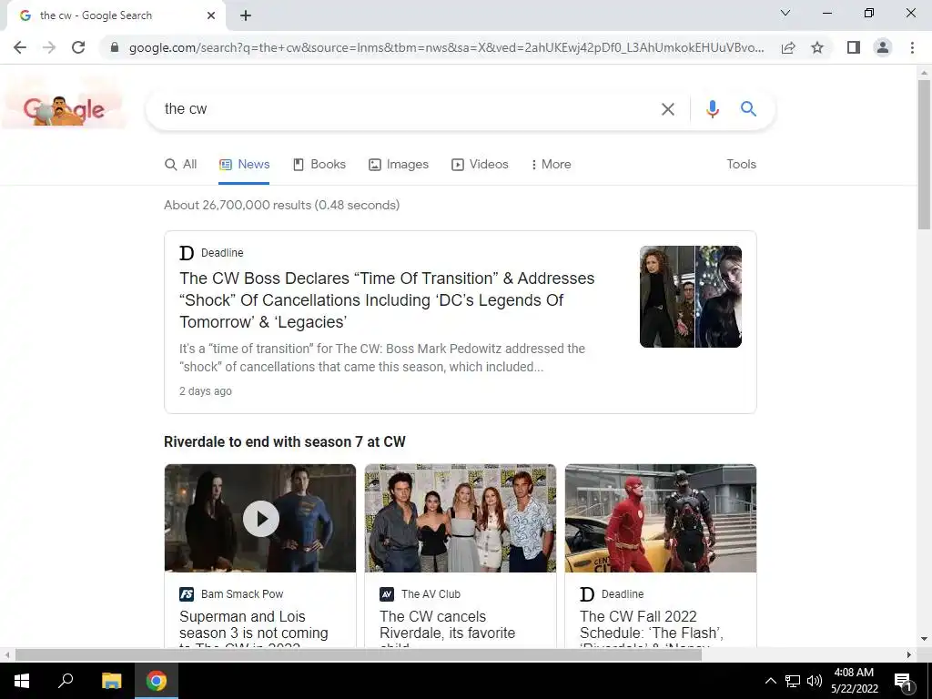Click 'Riverdale to end with season 7' heading
932x699 pixels.
pyautogui.click(x=285, y=442)
